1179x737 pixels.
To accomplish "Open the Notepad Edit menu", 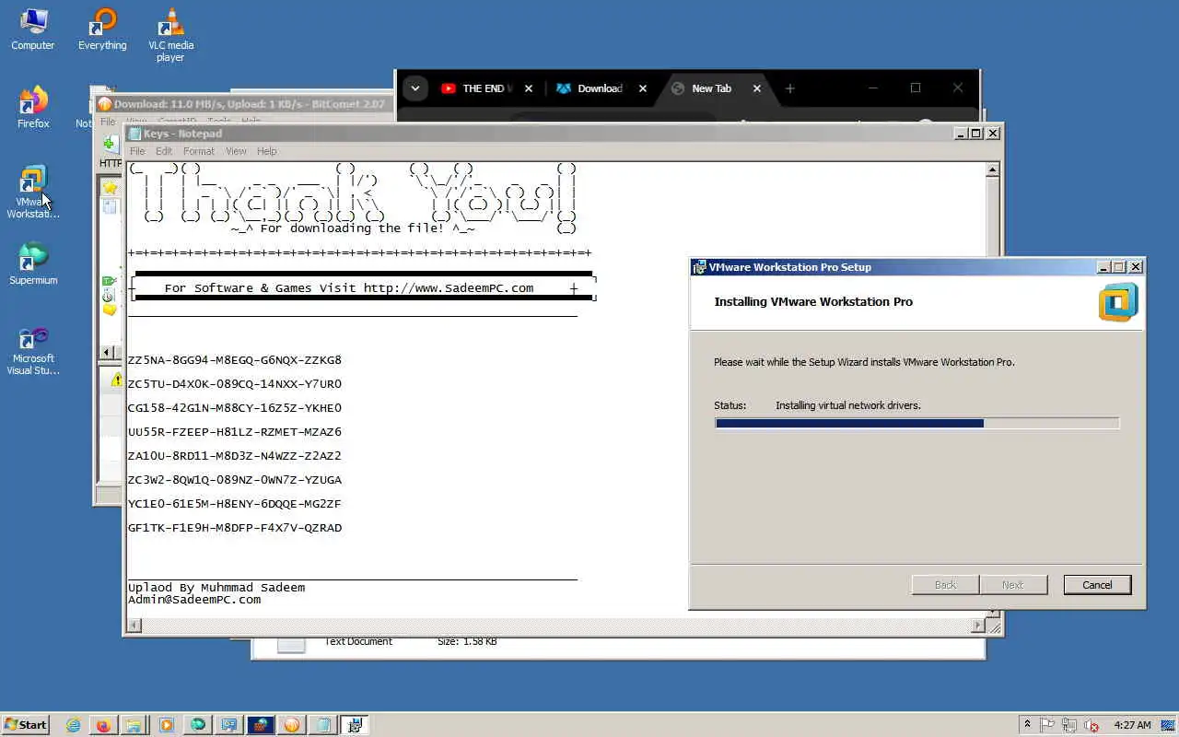I will click(x=164, y=151).
